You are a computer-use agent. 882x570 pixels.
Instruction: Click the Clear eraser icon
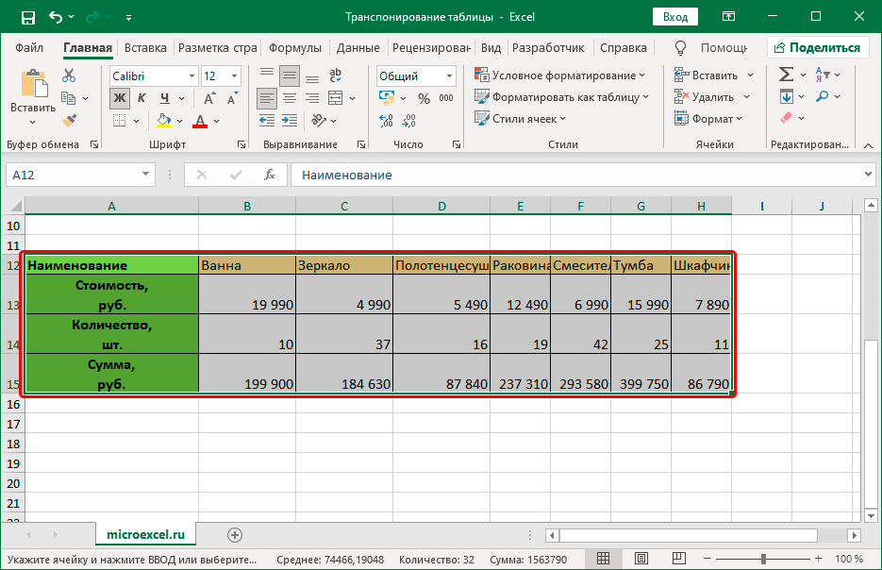click(x=787, y=118)
